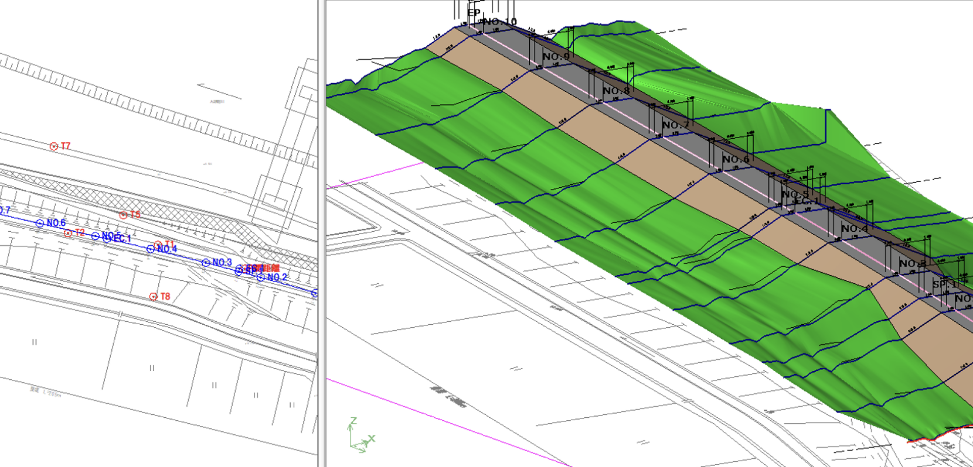Select the T5 control point marker
Screen dimensions: 973x467
[123, 215]
